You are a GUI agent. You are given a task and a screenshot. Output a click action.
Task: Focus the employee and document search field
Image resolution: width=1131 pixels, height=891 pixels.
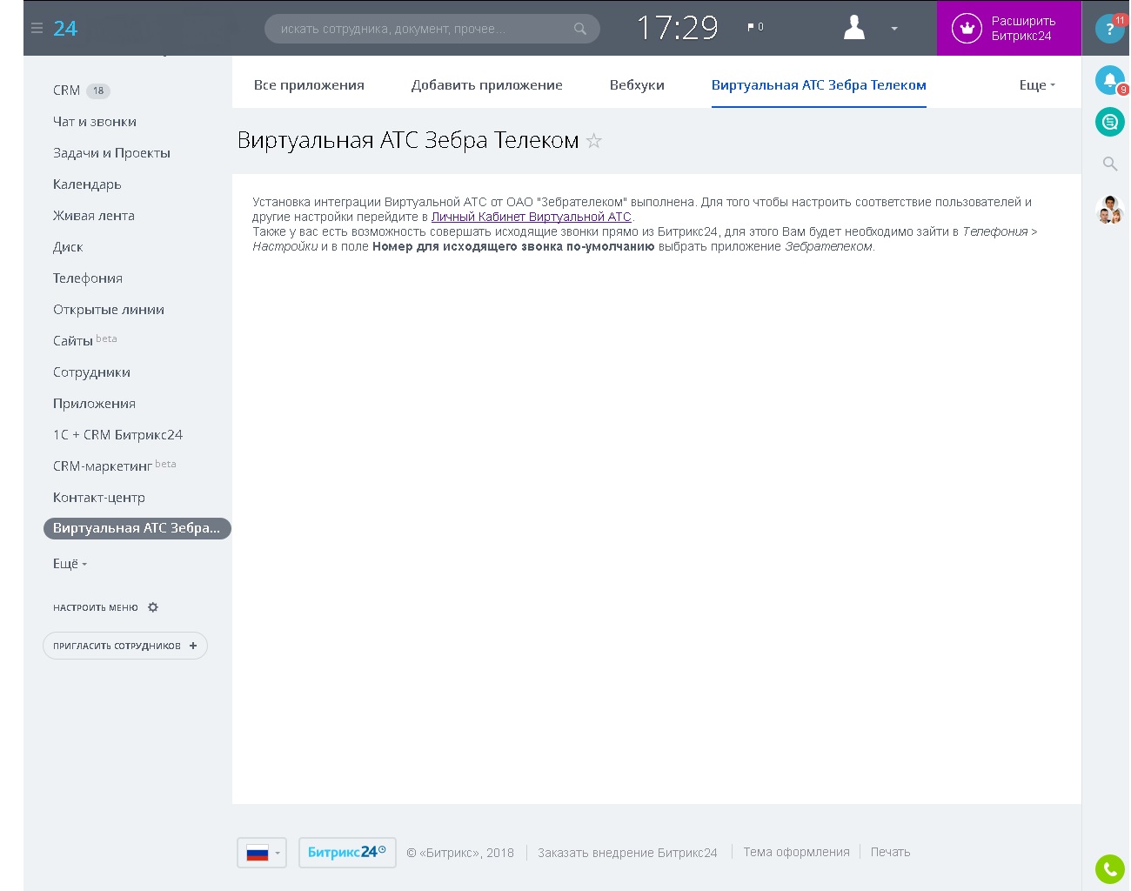click(432, 29)
